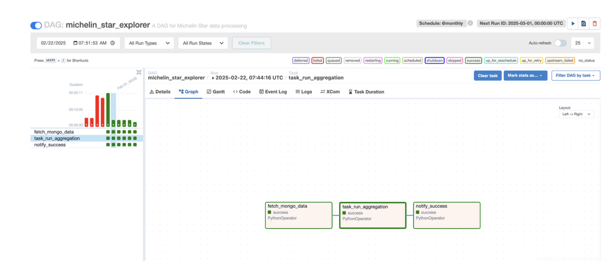
Task: Click the fetch_mongo_data graph node
Action: coord(299,215)
